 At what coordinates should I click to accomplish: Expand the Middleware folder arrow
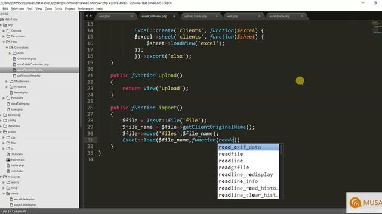7,81
